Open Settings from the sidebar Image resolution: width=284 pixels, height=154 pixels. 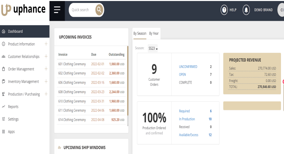pos(13,119)
